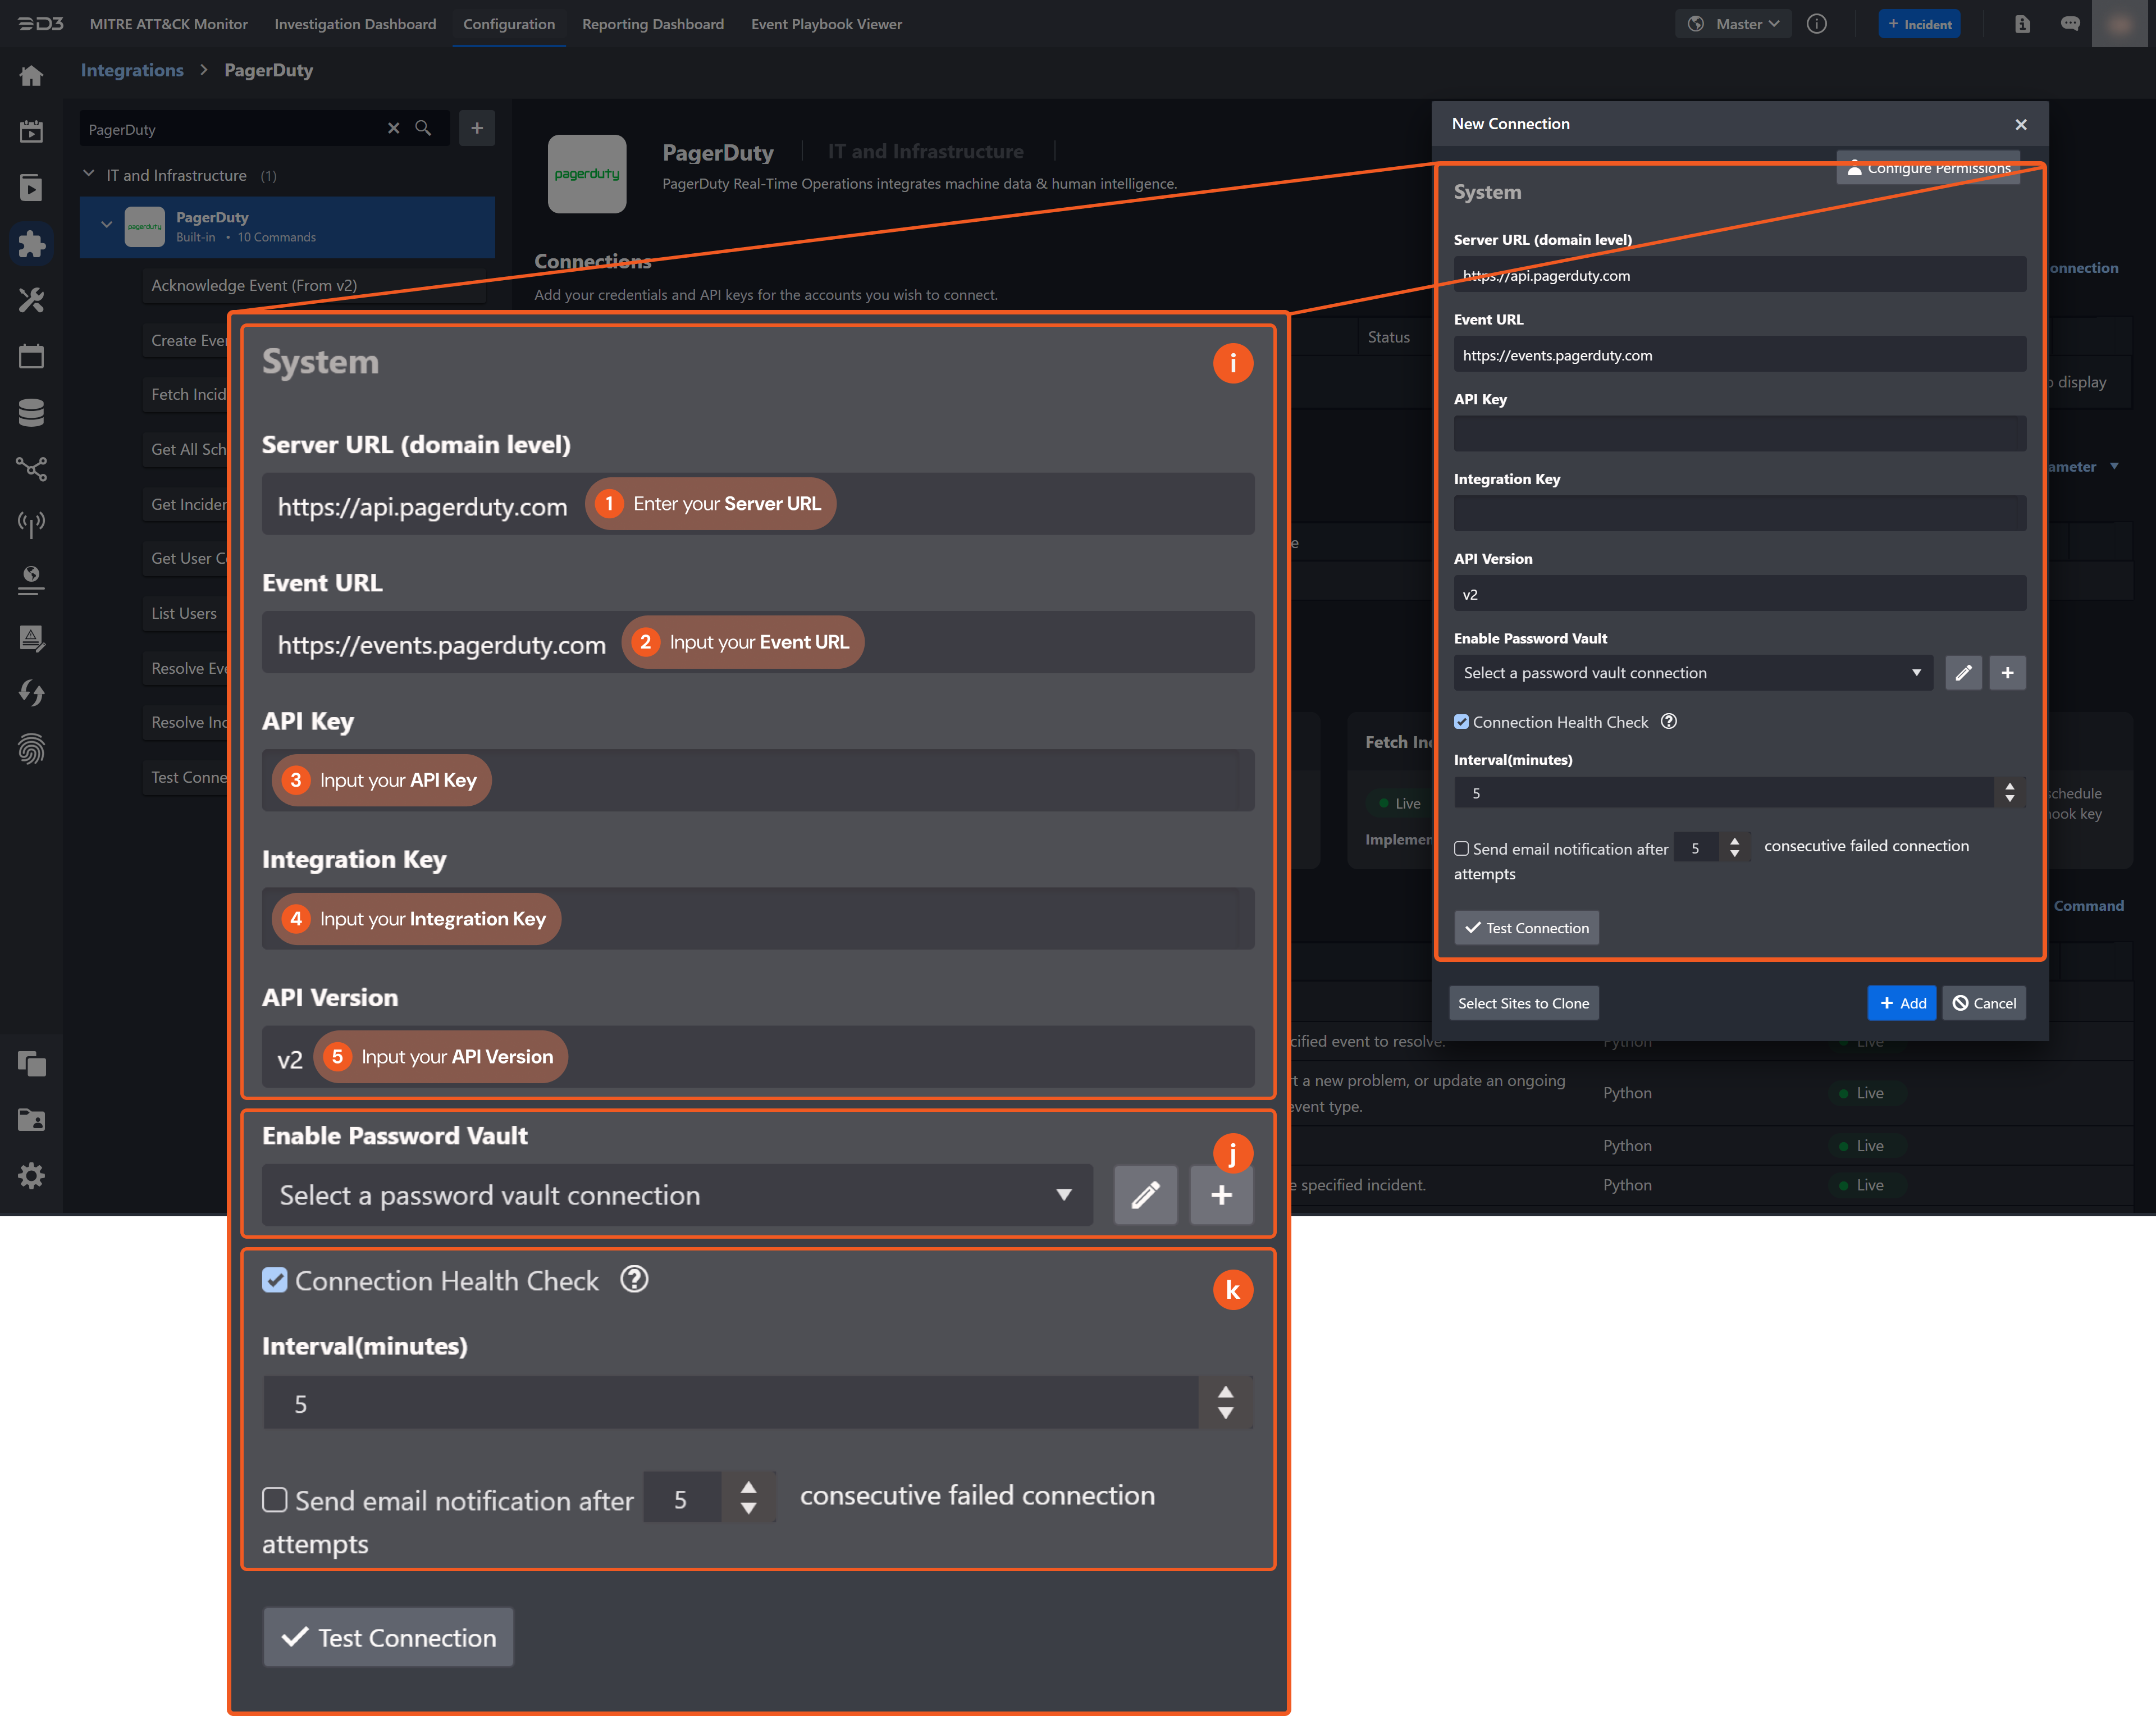Image resolution: width=2156 pixels, height=1716 pixels.
Task: Increase the Interval minutes stepper
Action: pos(2010,786)
